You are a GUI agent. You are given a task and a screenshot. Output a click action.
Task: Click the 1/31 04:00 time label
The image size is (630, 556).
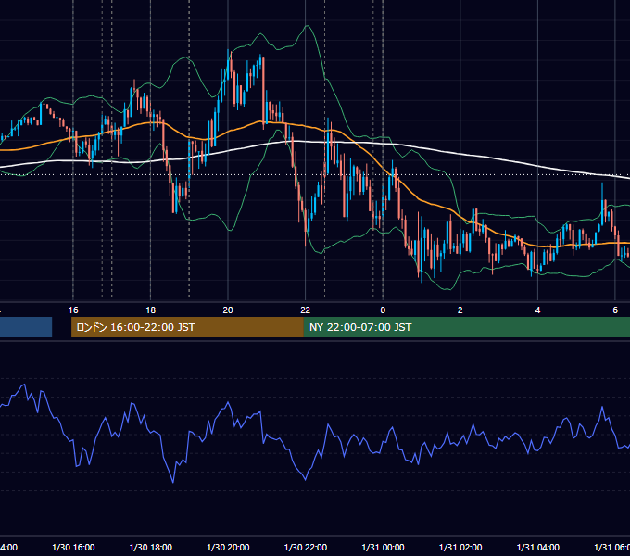538,547
